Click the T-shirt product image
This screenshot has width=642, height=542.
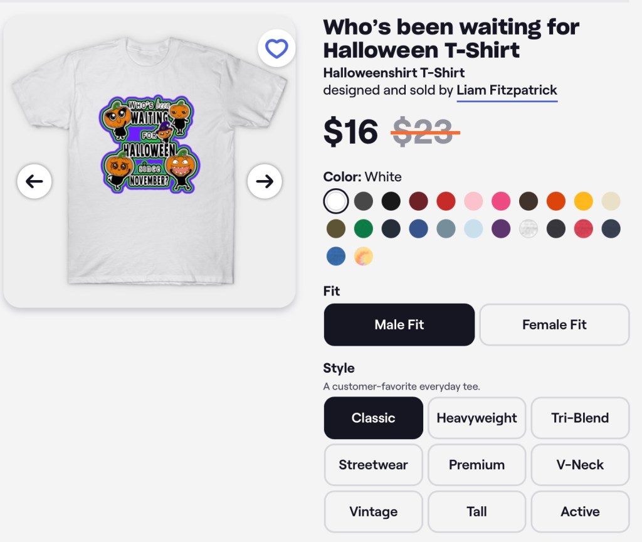149,163
